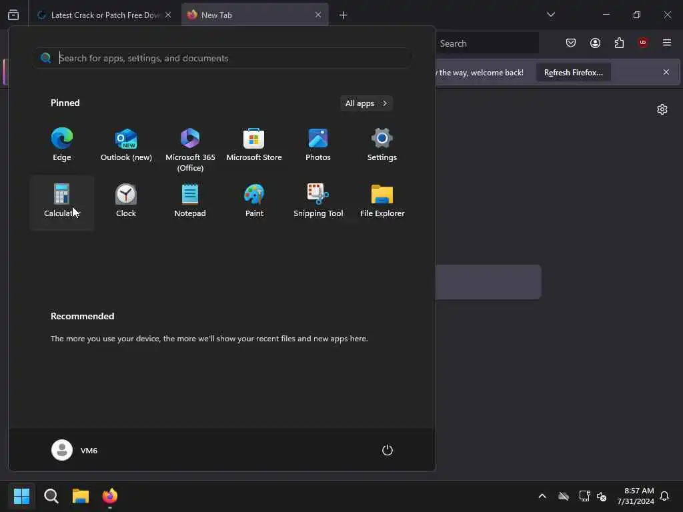The image size is (683, 512).
Task: Open File Explorer from pinned apps
Action: point(382,201)
